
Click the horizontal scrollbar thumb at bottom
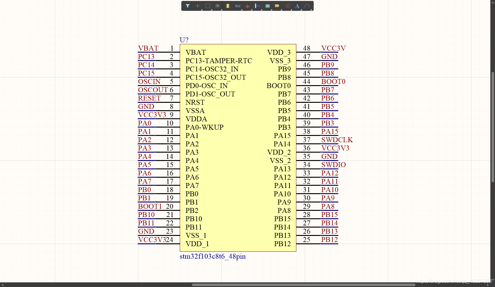(303, 285)
